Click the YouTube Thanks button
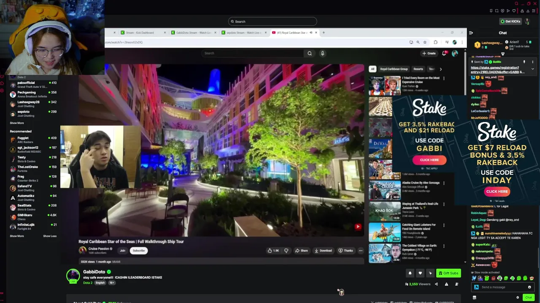 tap(346, 250)
